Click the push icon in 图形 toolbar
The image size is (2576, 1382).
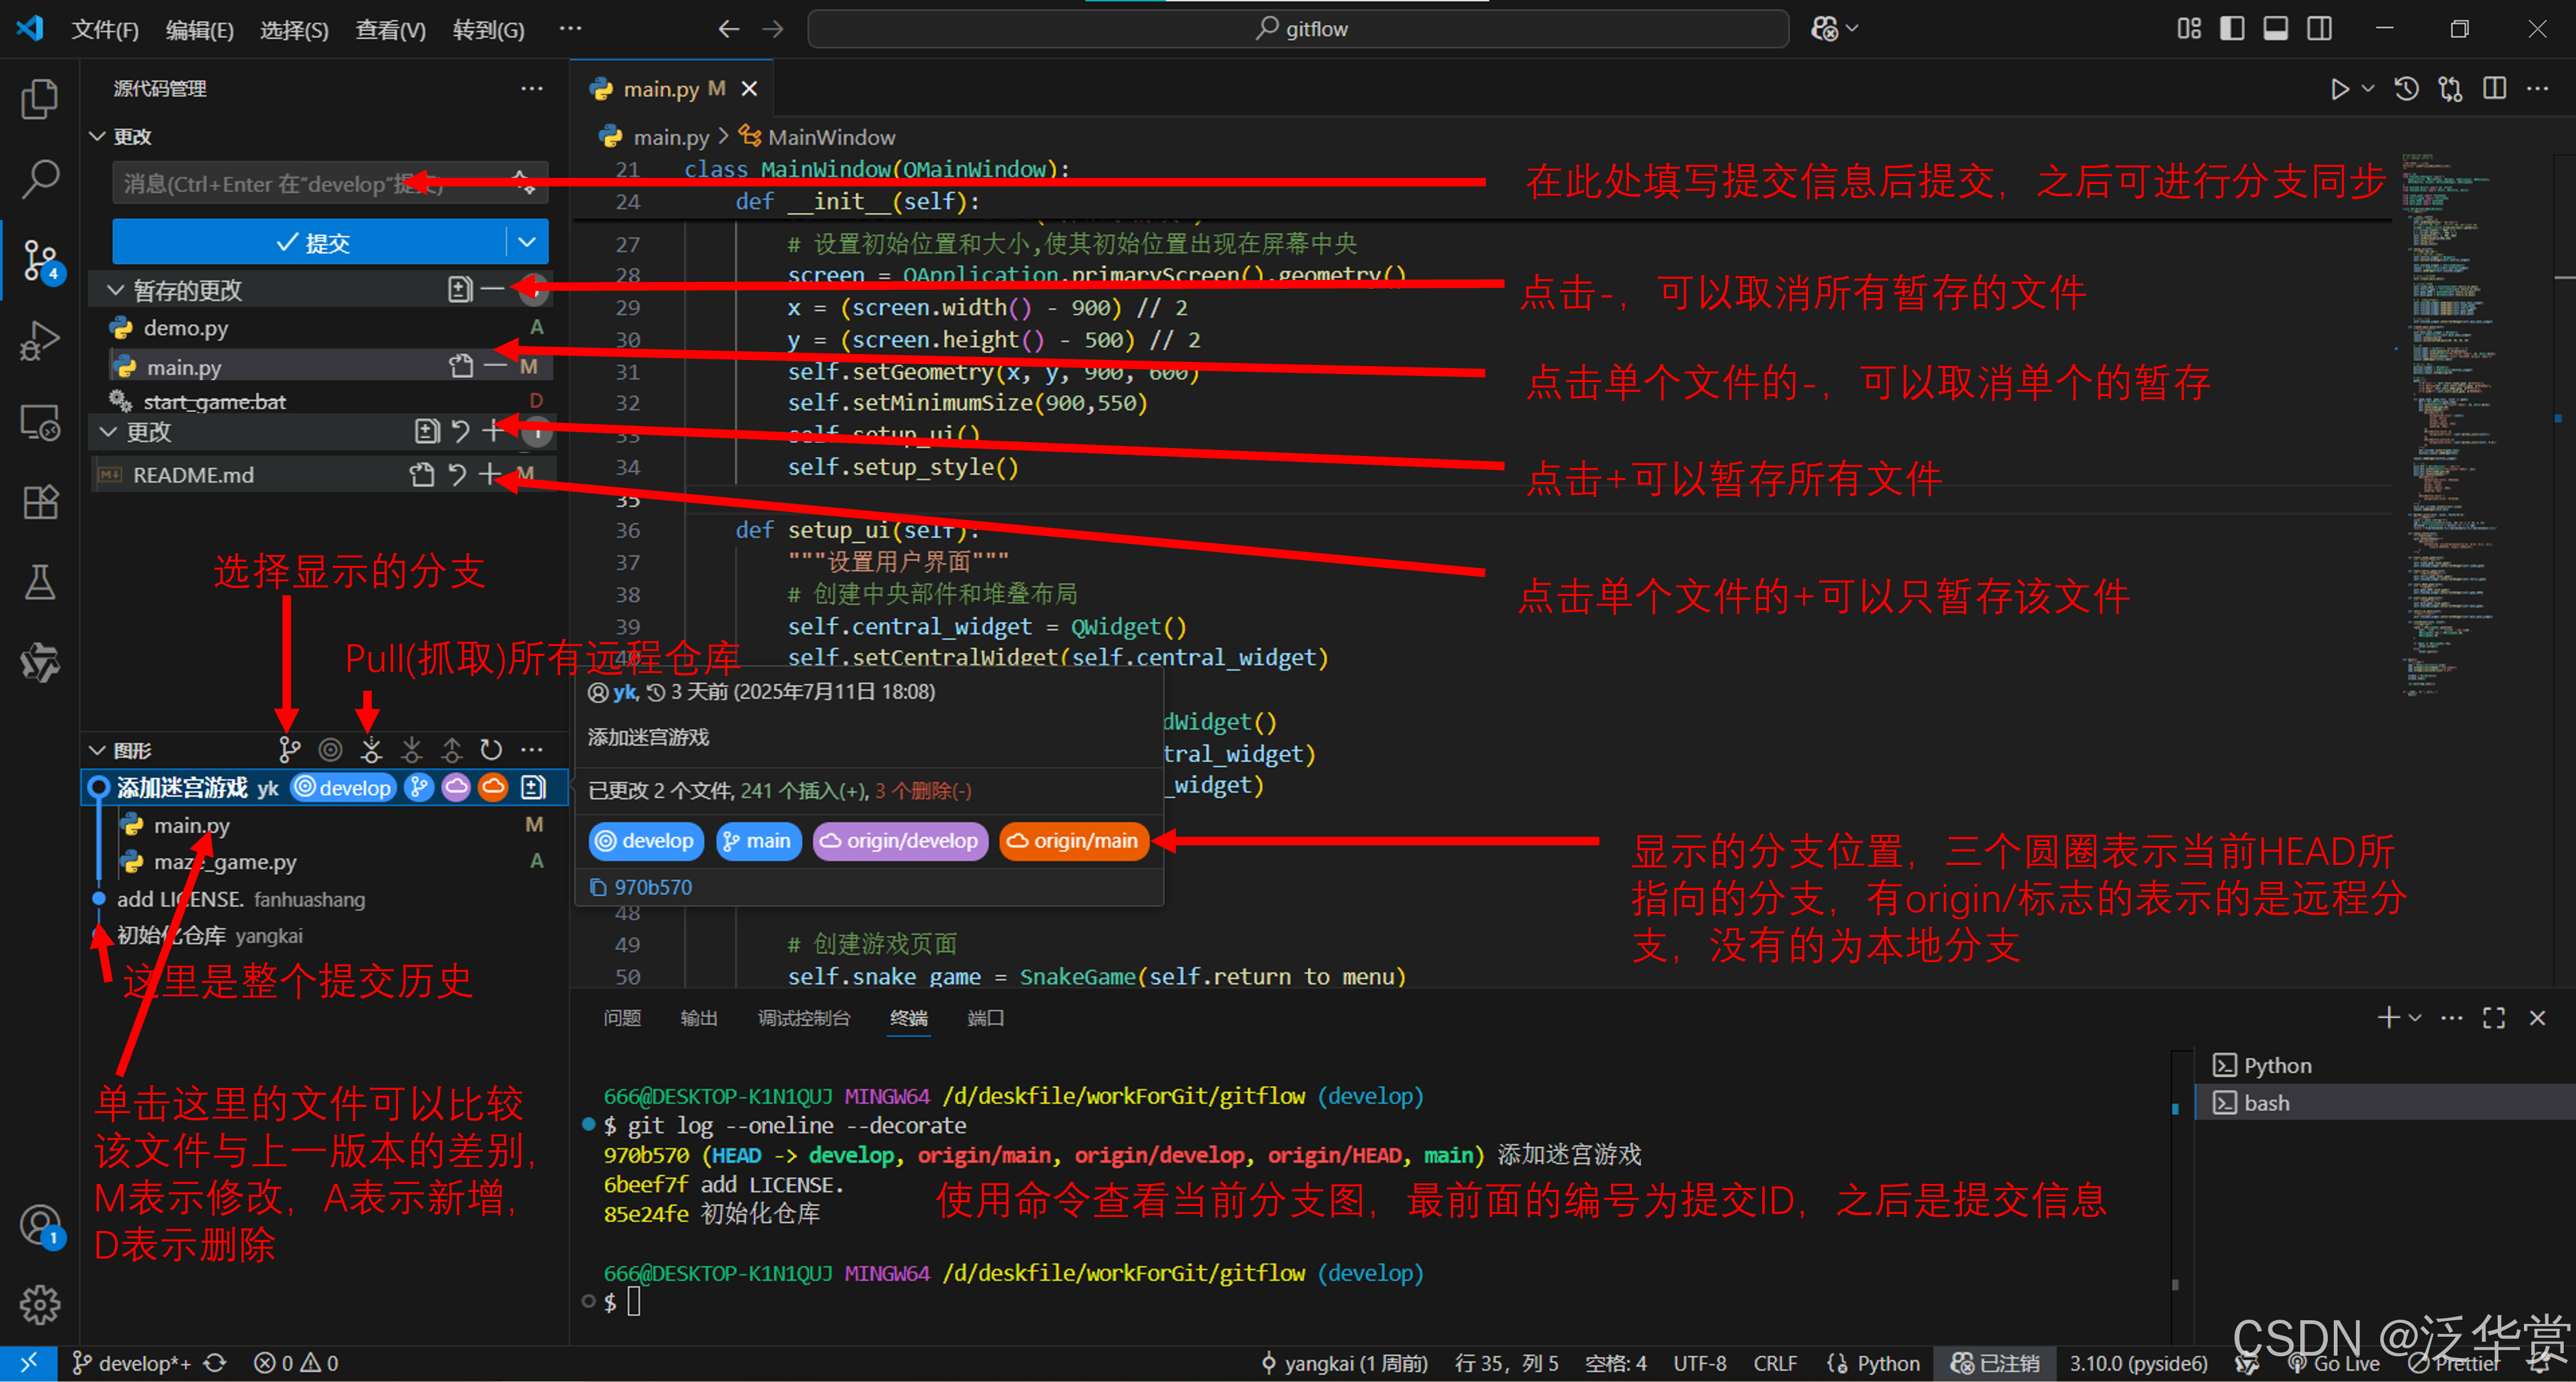pyautogui.click(x=452, y=749)
